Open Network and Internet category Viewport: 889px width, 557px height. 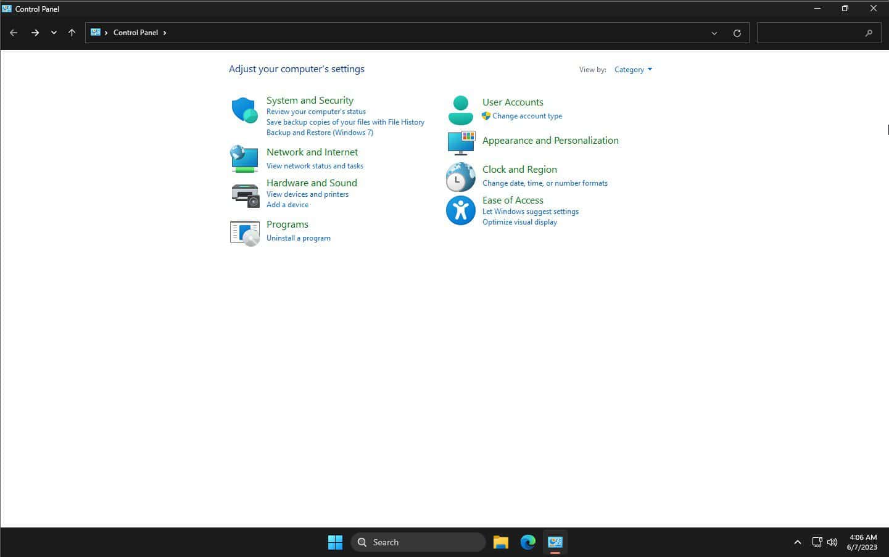click(312, 152)
